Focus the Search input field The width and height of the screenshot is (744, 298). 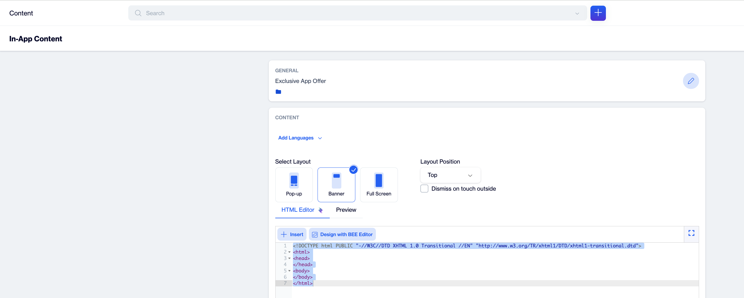pos(357,13)
